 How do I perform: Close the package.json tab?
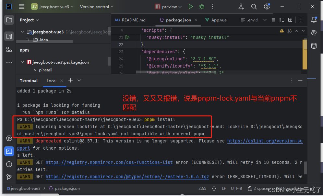[196, 20]
